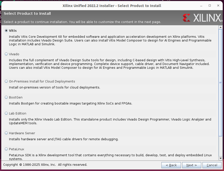Select the PetaLinux radio button
This screenshot has height=171, width=224.
coord(6,149)
